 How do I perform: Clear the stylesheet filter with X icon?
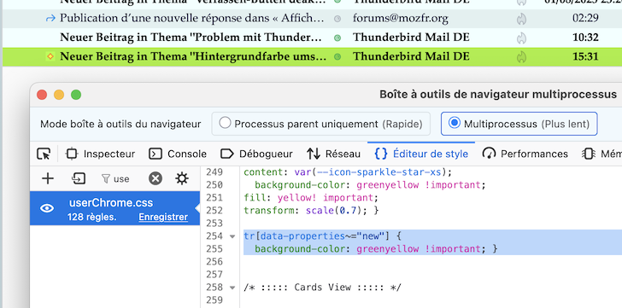155,178
